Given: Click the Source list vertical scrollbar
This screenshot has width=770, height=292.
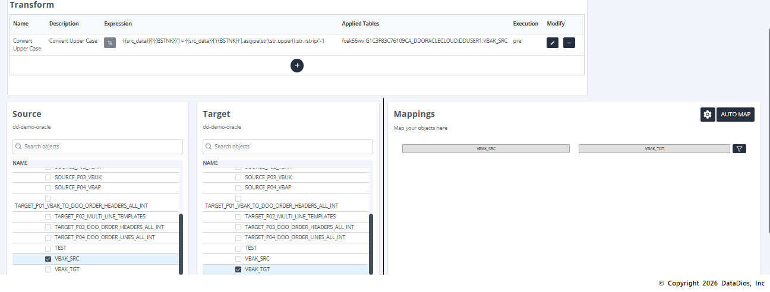Looking at the screenshot, I should [181, 243].
